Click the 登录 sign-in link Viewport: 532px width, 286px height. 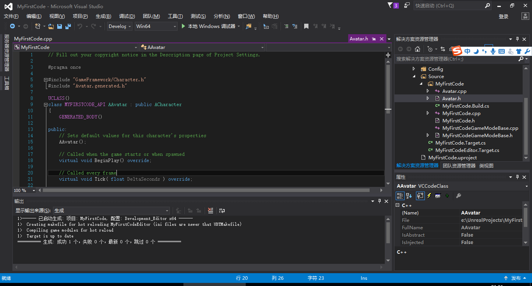504,16
